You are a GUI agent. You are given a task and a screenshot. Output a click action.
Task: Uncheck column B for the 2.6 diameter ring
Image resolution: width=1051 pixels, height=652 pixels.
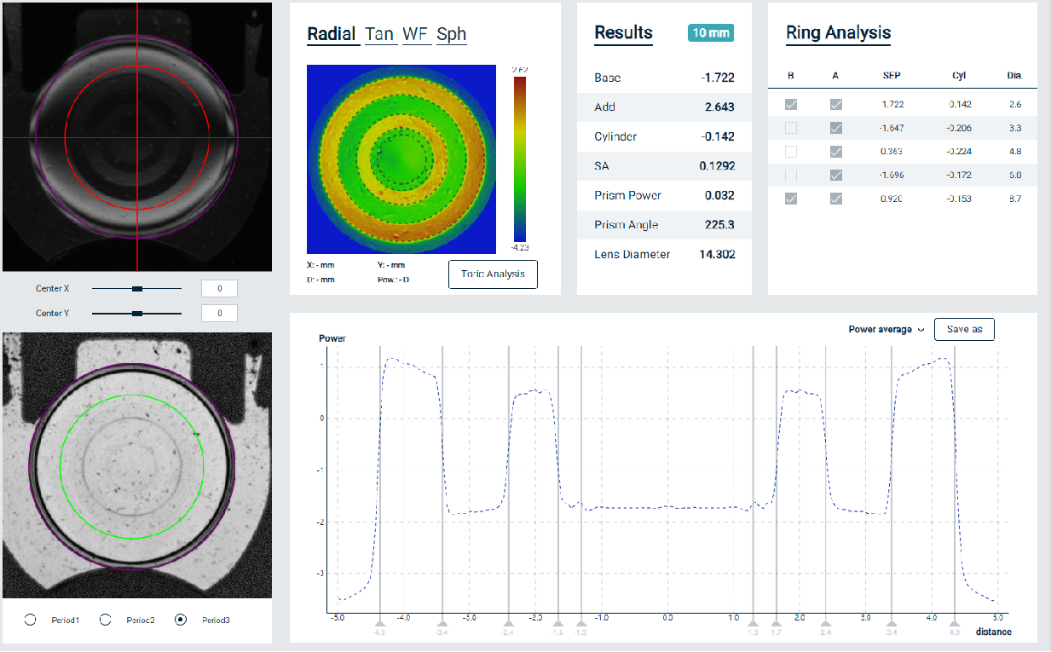pyautogui.click(x=791, y=105)
